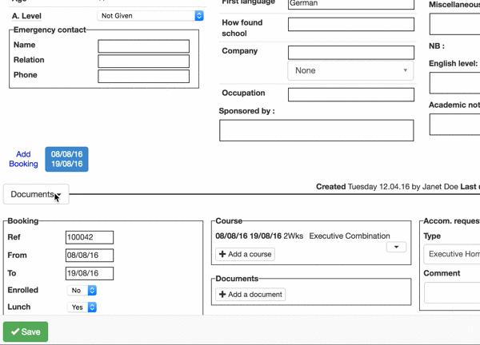This screenshot has width=480, height=345.
Task: Open the Enrolled dropdown
Action: pyautogui.click(x=82, y=291)
